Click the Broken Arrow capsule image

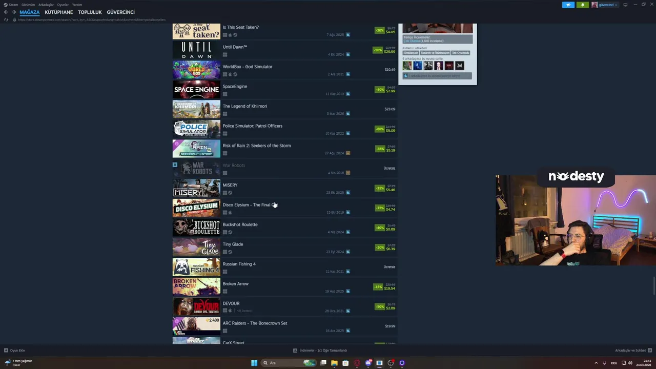pyautogui.click(x=196, y=287)
